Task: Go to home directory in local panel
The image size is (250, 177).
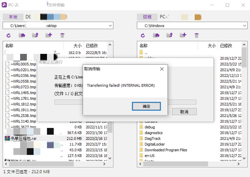Action: (x=23, y=35)
